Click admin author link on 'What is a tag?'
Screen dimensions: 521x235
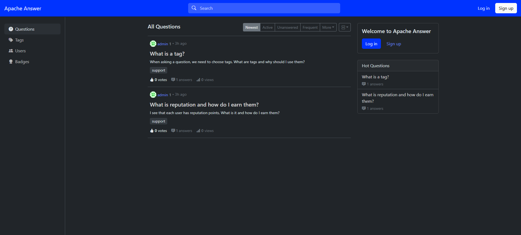tap(163, 44)
